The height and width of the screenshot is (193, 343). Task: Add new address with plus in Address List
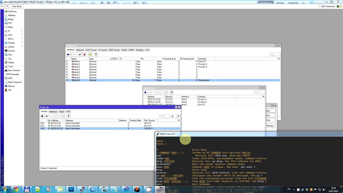[145, 92]
